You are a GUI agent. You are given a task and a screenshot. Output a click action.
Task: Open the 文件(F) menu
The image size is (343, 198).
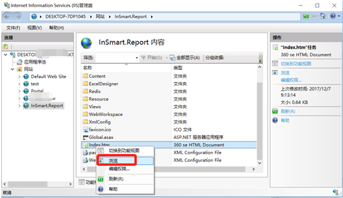13,28
